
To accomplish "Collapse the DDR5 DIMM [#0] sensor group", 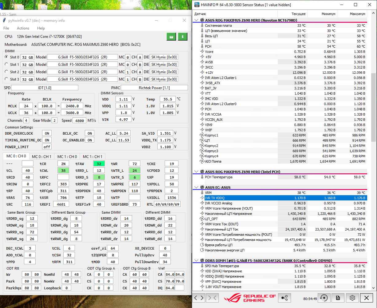I will pyautogui.click(x=196, y=260).
